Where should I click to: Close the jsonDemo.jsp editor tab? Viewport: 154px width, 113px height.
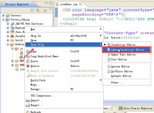(x=81, y=4)
